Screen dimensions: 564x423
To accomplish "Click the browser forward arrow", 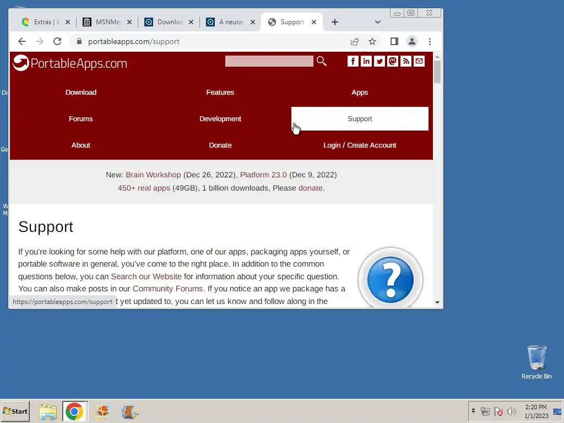I will 40,41.
